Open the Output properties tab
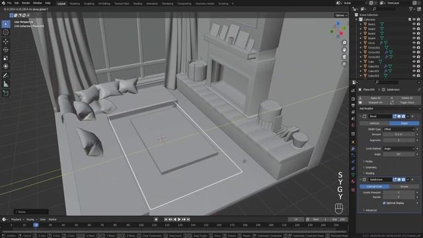This screenshot has width=423, height=238. tap(353, 106)
